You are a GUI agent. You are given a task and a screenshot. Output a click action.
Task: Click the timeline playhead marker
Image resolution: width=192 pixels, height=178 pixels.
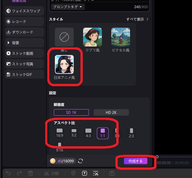tap(157, 157)
